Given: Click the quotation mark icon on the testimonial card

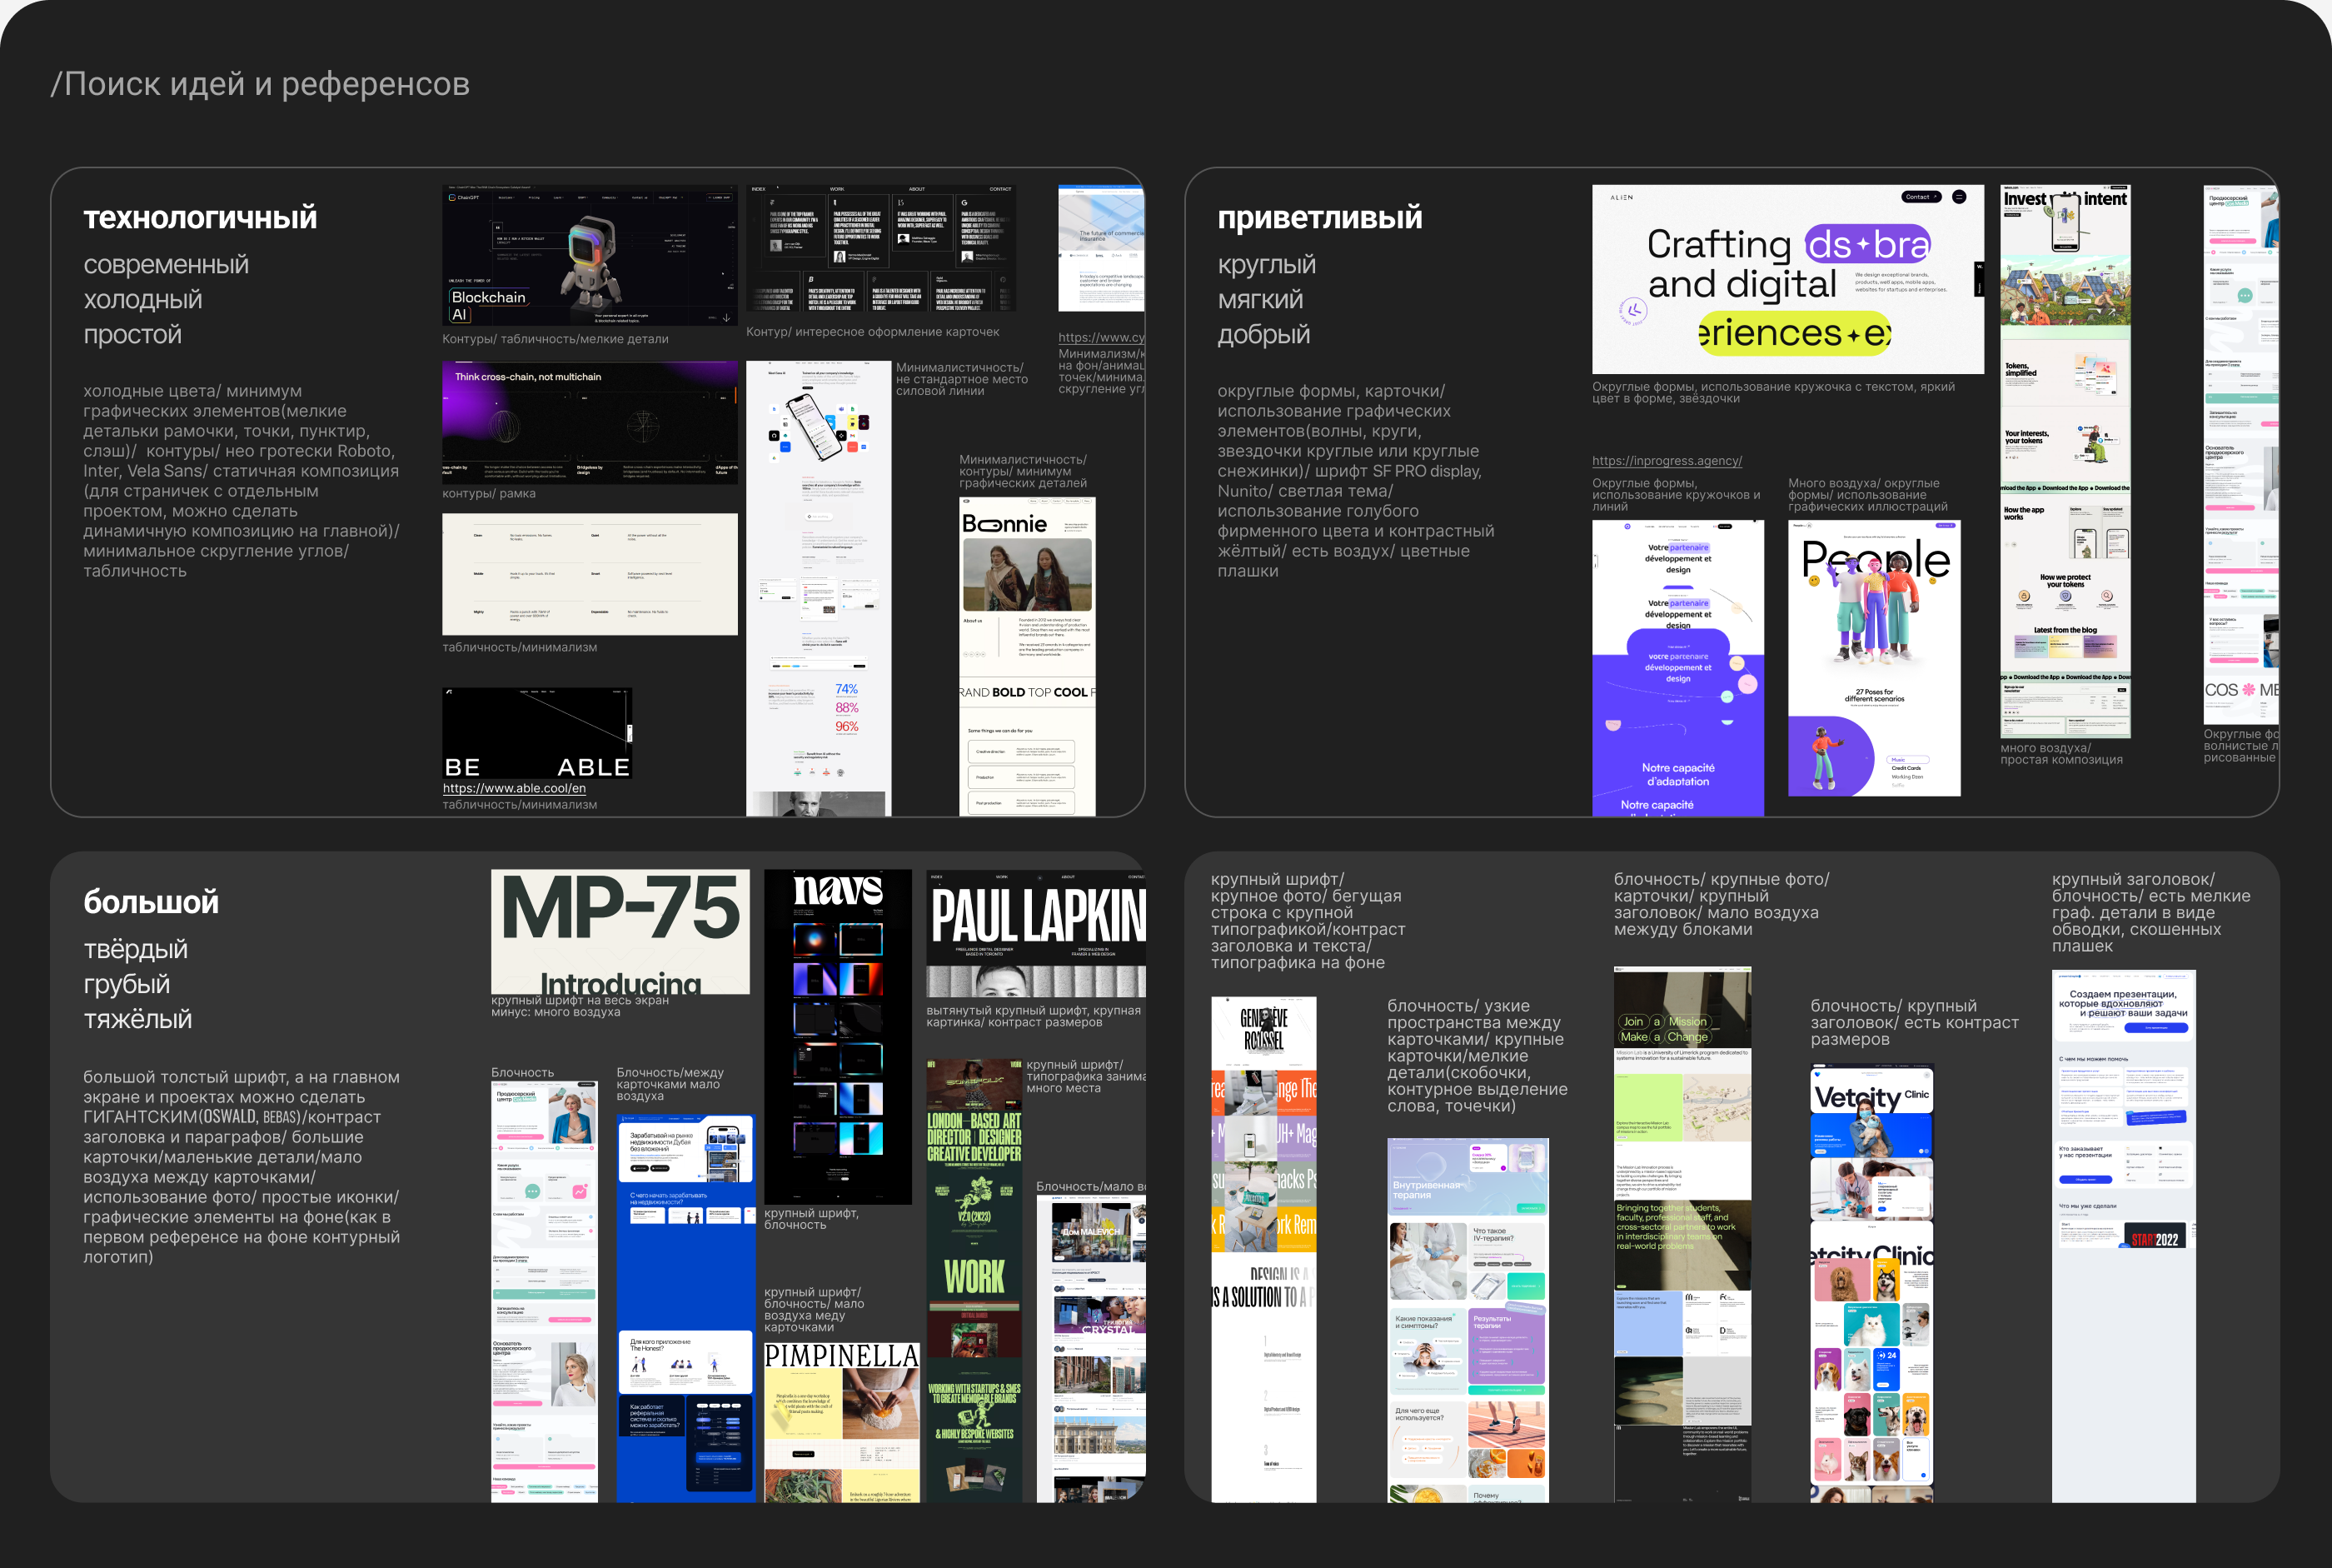Looking at the screenshot, I should tap(498, 228).
